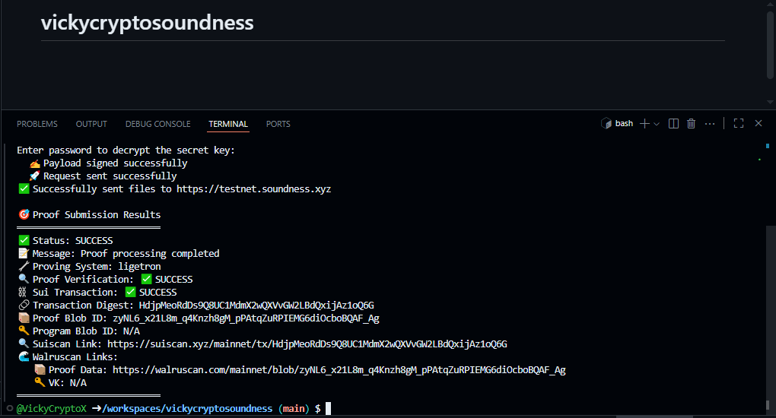Screen dimensions: 776x418
Task: Click the Proof Blob ID value
Action: [x=246, y=318]
